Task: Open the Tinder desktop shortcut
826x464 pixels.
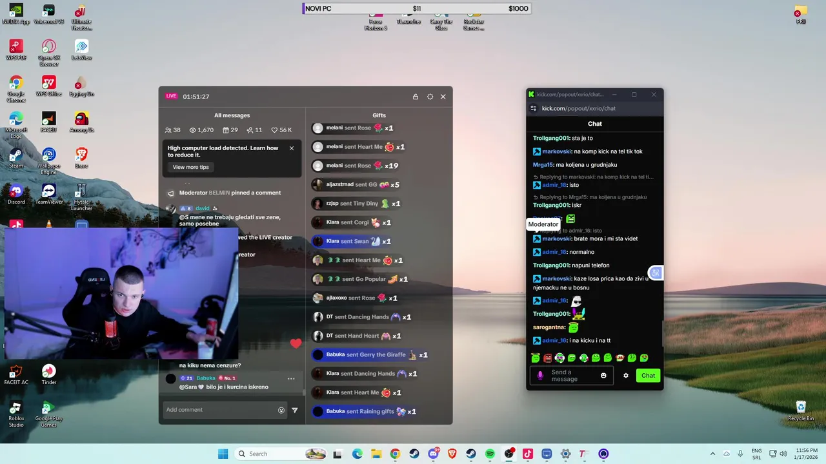Action: 49,374
